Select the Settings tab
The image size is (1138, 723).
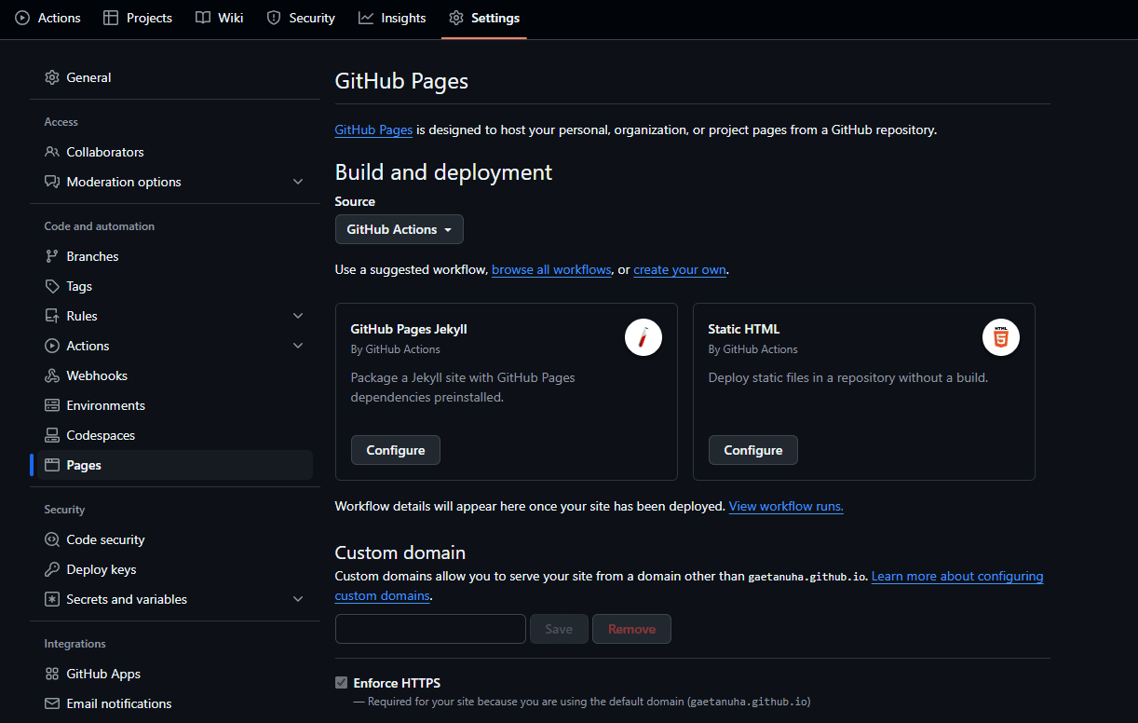(484, 18)
